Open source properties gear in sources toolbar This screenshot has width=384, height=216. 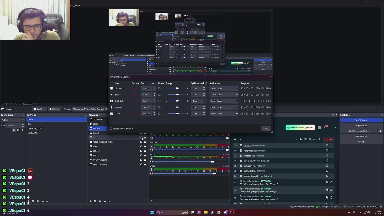(100, 201)
